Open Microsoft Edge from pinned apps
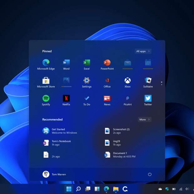Viewport: 194px width, 194px height. pyautogui.click(x=46, y=64)
